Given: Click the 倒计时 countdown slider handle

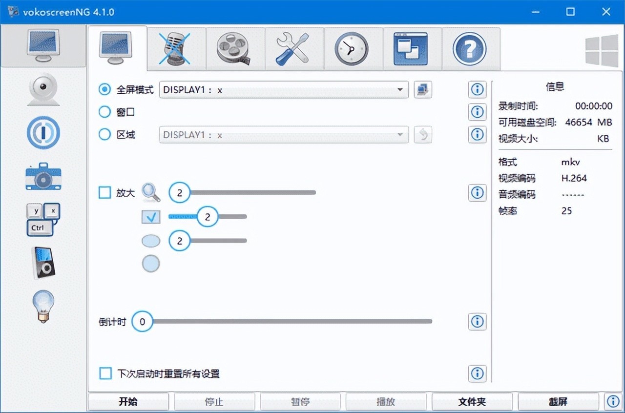Looking at the screenshot, I should [x=142, y=321].
